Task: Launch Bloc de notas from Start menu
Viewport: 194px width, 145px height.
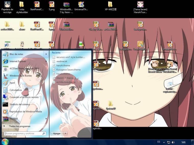Action: (23, 54)
